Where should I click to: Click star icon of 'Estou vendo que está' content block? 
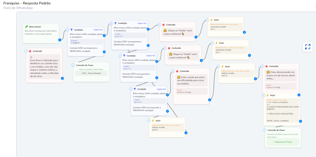[x=177, y=71]
